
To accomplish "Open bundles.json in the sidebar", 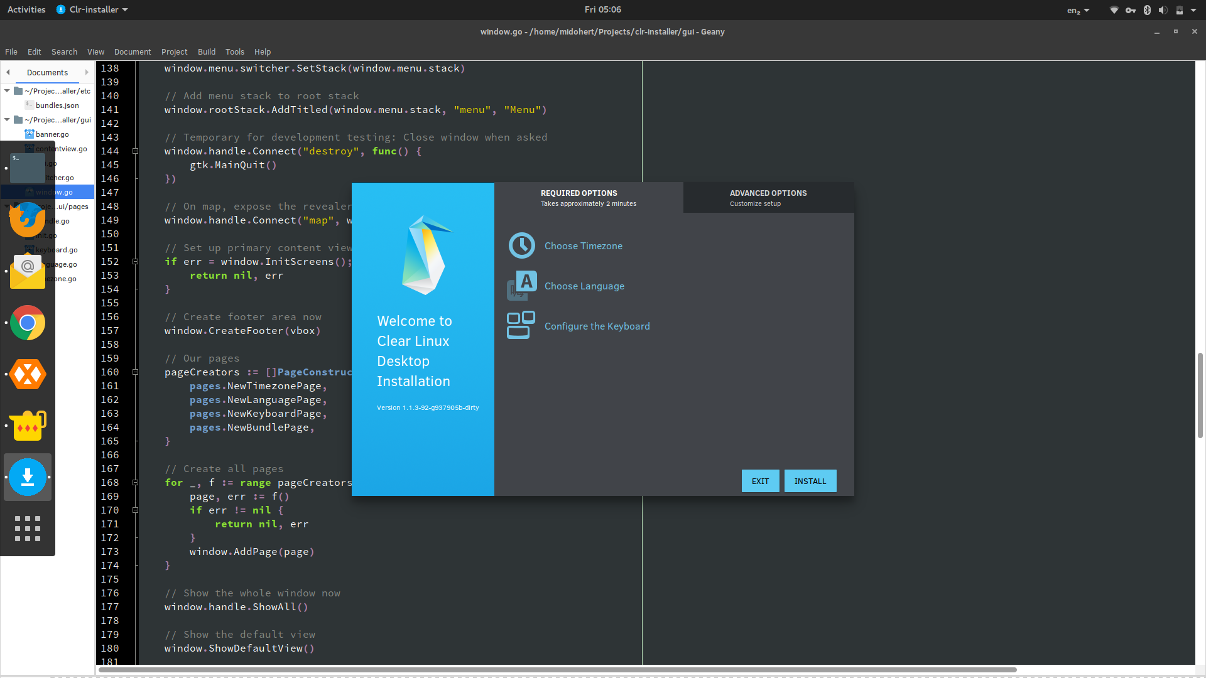I will pyautogui.click(x=57, y=105).
